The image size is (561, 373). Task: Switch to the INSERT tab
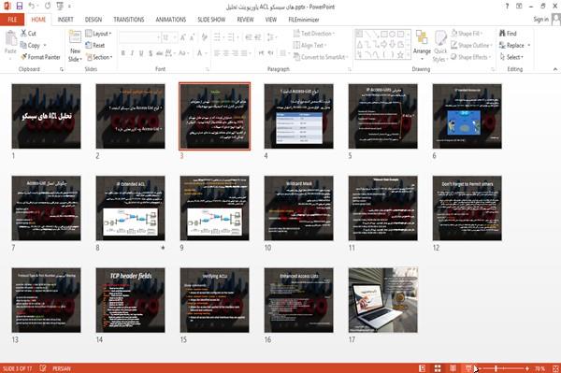point(65,20)
